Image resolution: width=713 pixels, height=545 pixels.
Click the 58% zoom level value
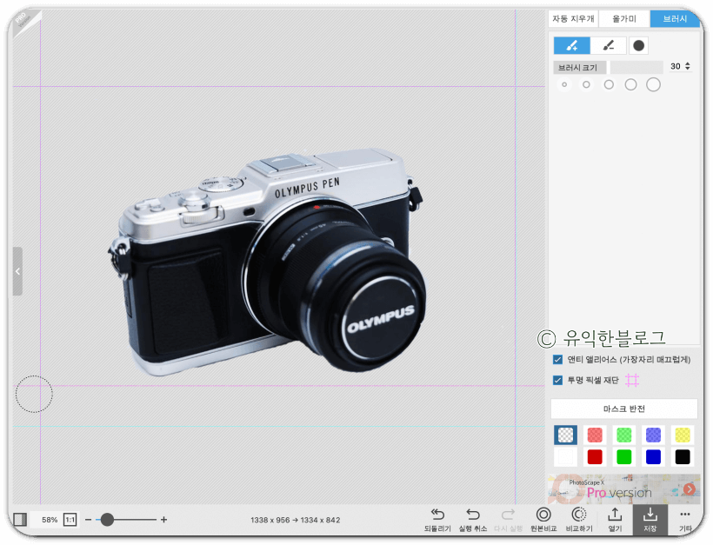pyautogui.click(x=50, y=520)
